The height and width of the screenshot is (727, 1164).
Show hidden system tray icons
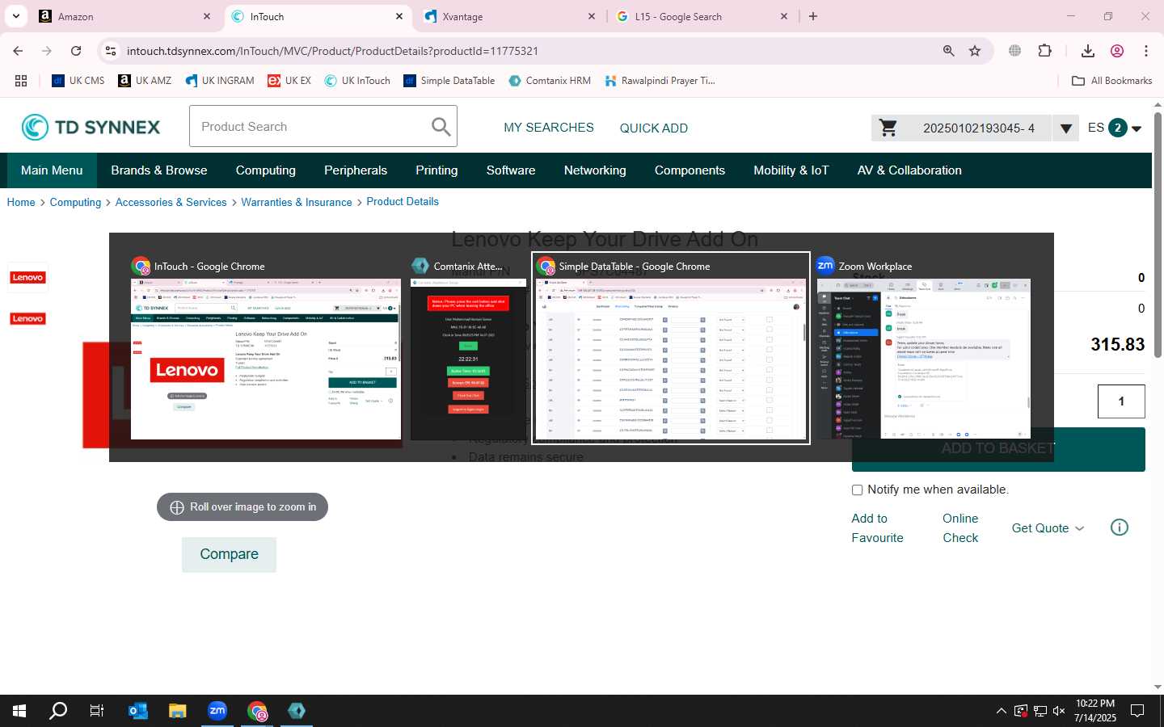(x=1001, y=711)
